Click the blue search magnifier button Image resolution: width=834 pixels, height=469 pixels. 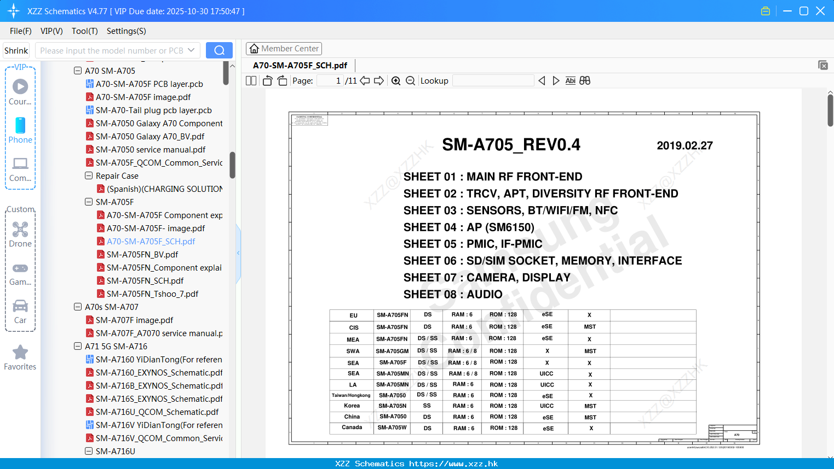(x=219, y=50)
